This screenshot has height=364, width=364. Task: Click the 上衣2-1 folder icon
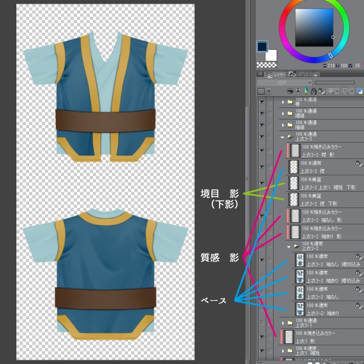pyautogui.click(x=290, y=323)
